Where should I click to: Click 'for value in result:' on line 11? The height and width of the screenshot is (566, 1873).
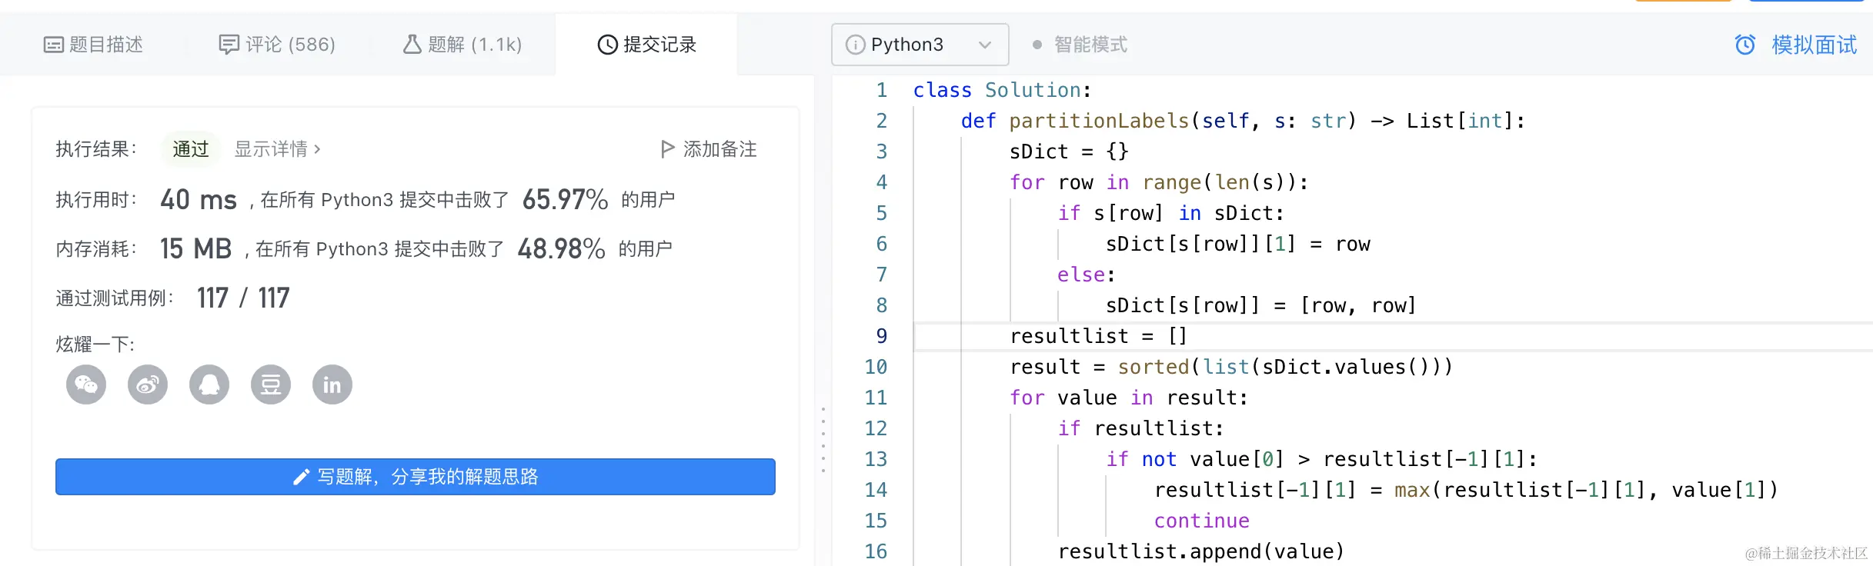click(x=1129, y=398)
